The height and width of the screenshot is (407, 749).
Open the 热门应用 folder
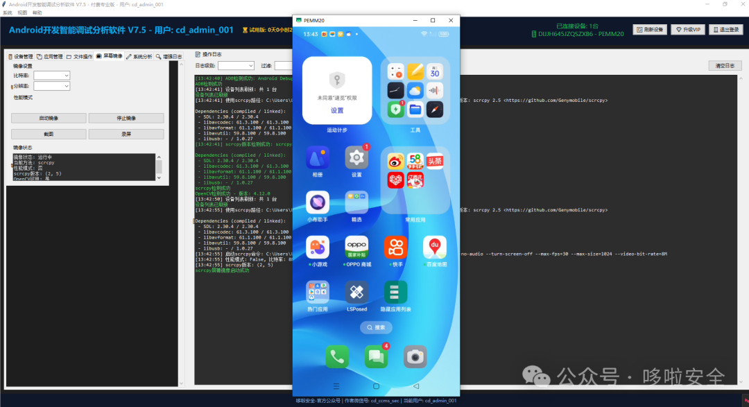coord(318,293)
